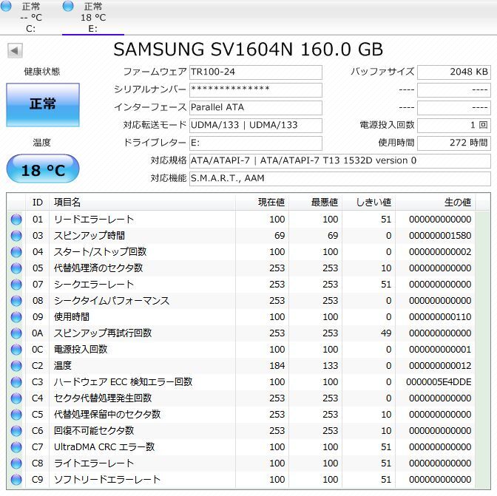497x496 pixels.
Task: Click the 最悪値 column header
Action: tap(315, 202)
